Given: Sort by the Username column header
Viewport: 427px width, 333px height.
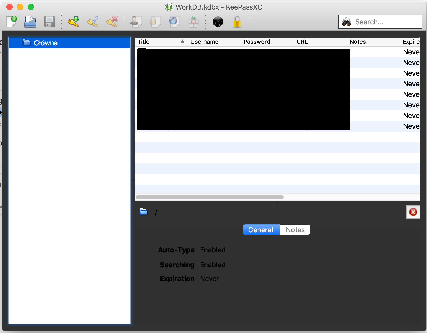Looking at the screenshot, I should 215,42.
